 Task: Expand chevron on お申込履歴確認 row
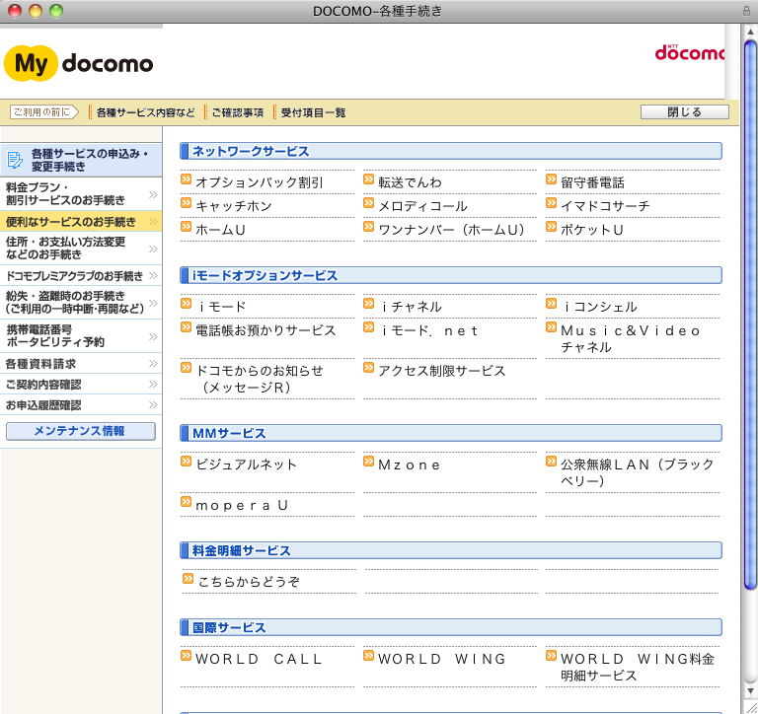tap(153, 404)
